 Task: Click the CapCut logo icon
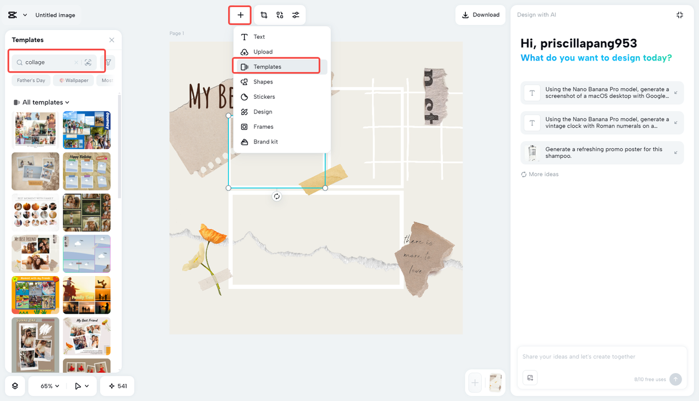[12, 15]
